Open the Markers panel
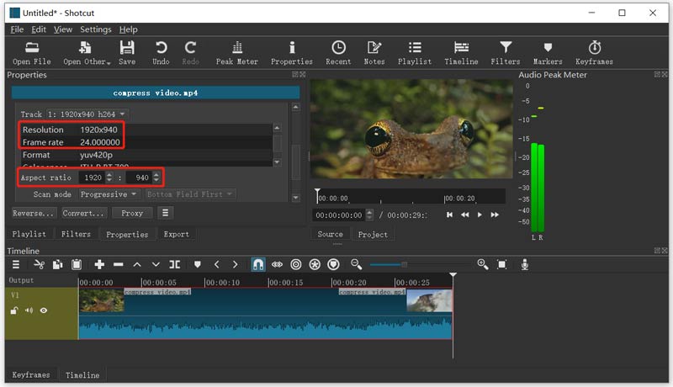Viewport: 673px width, 387px height. (x=548, y=53)
